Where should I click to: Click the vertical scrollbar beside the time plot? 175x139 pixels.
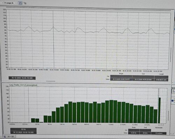(171, 55)
